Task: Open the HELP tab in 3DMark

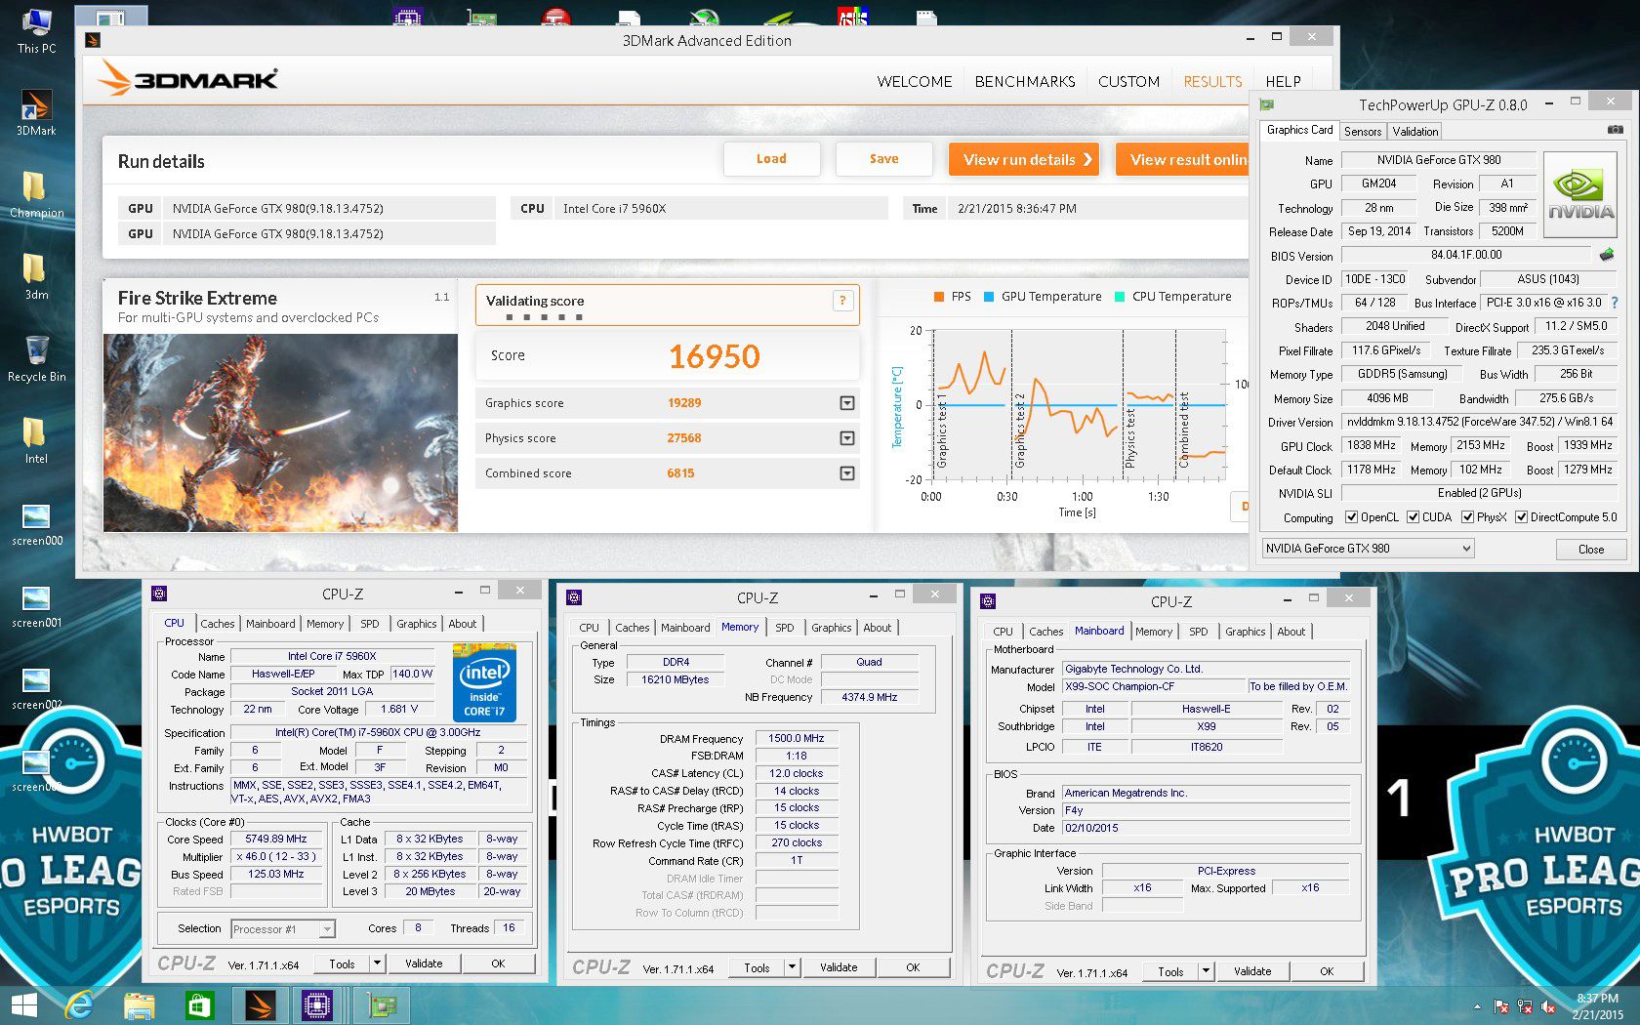Action: pos(1283,82)
